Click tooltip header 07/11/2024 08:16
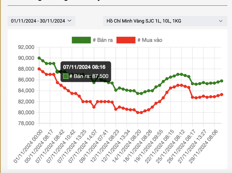 84,67
